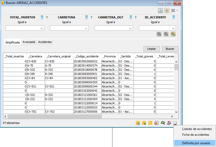Click filter-selection yellow table icon

click(x=144, y=123)
